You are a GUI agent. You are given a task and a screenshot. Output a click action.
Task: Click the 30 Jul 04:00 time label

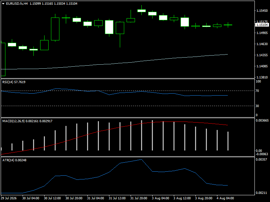31,198
